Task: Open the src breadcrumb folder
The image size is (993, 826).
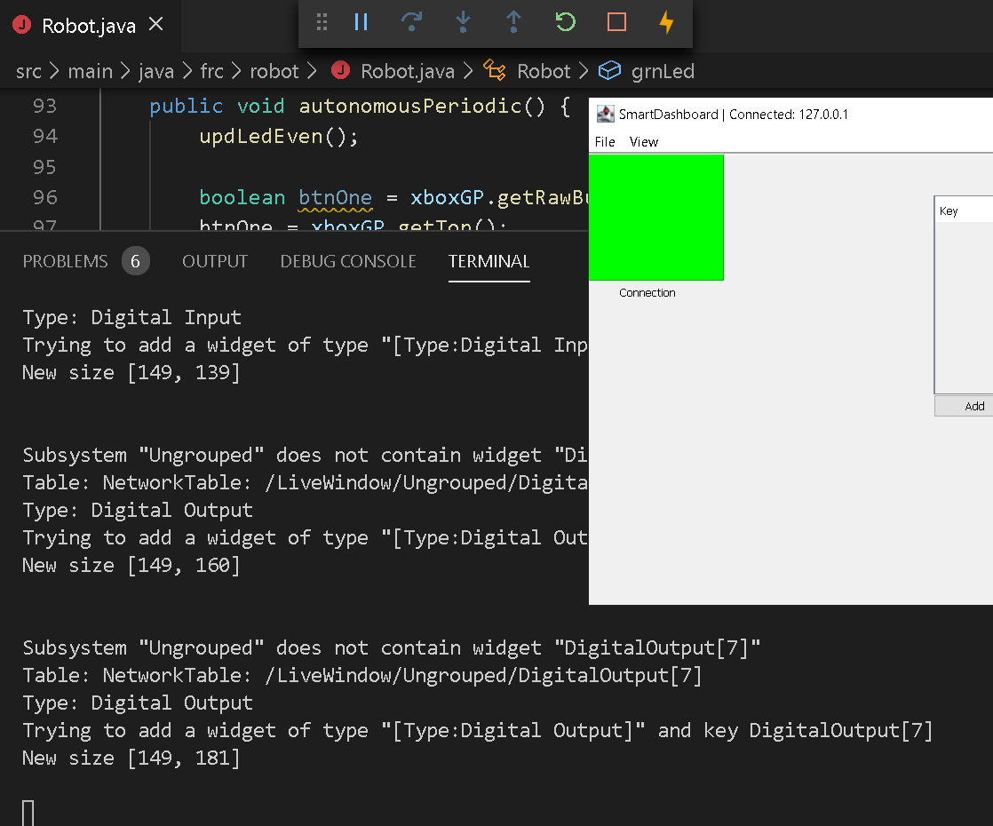Action: point(28,71)
